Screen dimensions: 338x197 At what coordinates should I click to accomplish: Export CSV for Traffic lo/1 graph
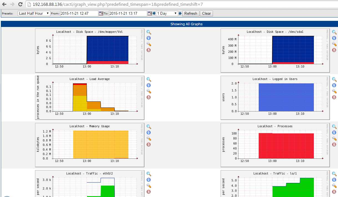coord(334,180)
